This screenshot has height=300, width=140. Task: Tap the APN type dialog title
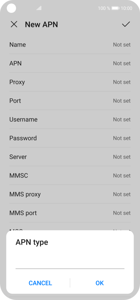(x=32, y=242)
